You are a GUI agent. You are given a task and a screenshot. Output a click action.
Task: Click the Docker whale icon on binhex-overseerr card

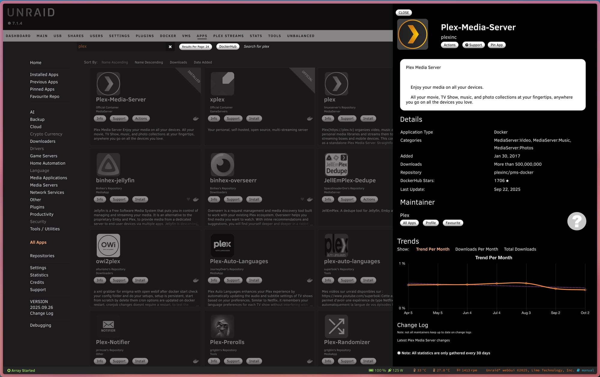(310, 199)
